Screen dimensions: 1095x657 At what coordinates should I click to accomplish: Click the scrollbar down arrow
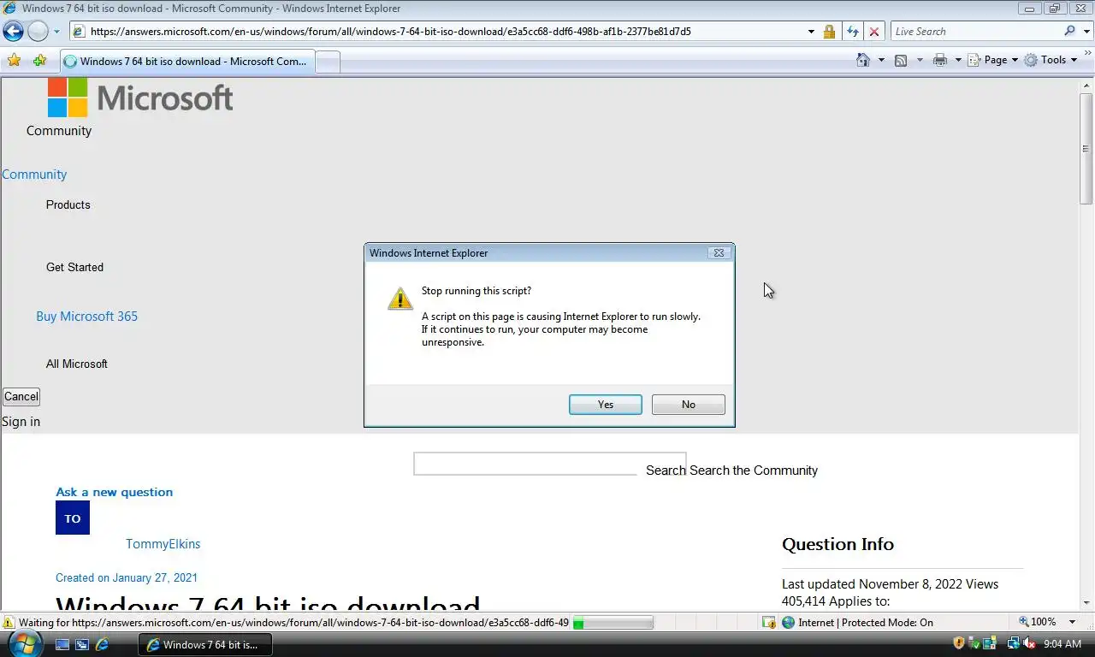1086,603
